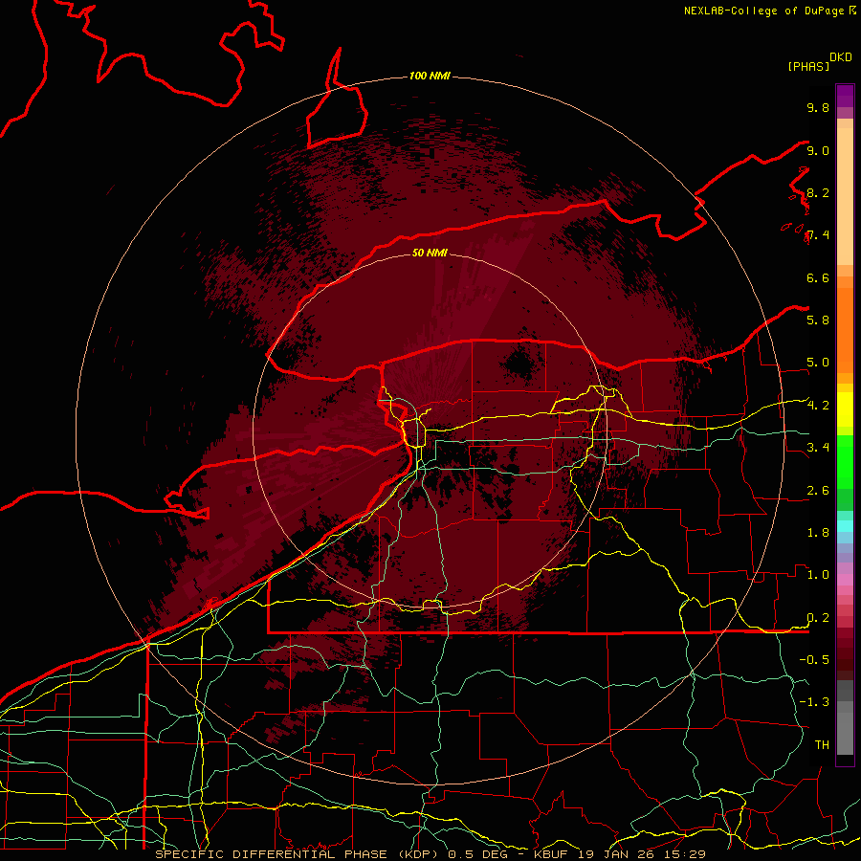
Task: Click the 5.8 legend scale value
Action: [x=818, y=320]
